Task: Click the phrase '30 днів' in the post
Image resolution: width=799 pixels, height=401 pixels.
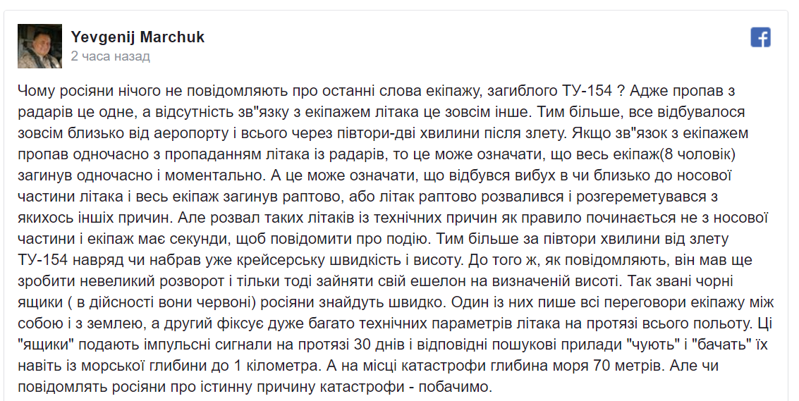Action: pos(381,345)
